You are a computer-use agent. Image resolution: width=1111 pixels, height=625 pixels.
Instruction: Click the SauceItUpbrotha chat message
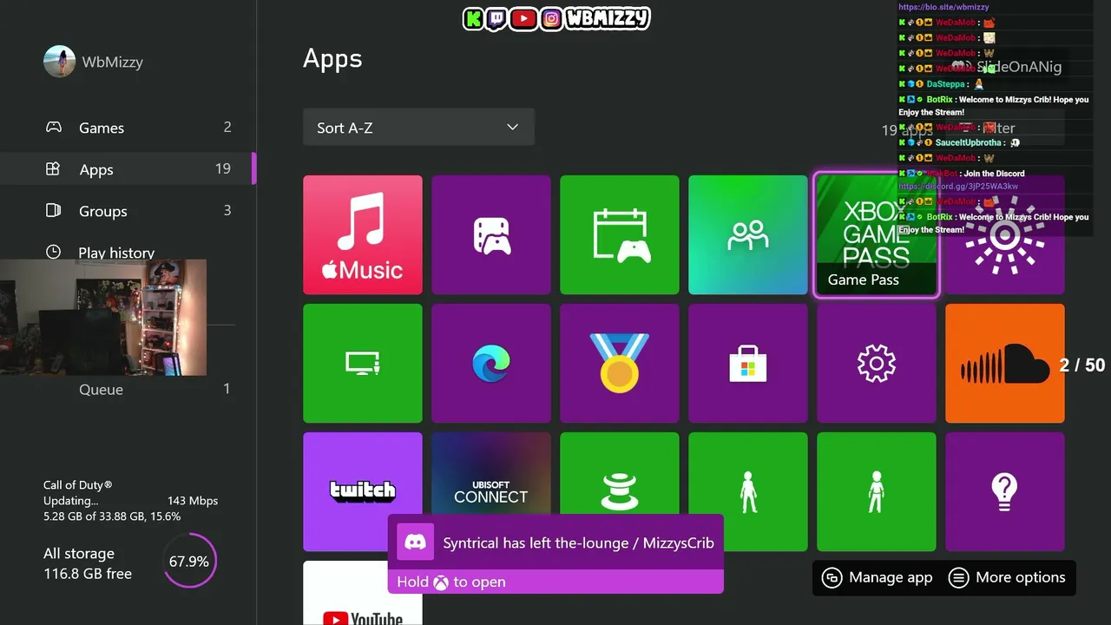coord(959,142)
